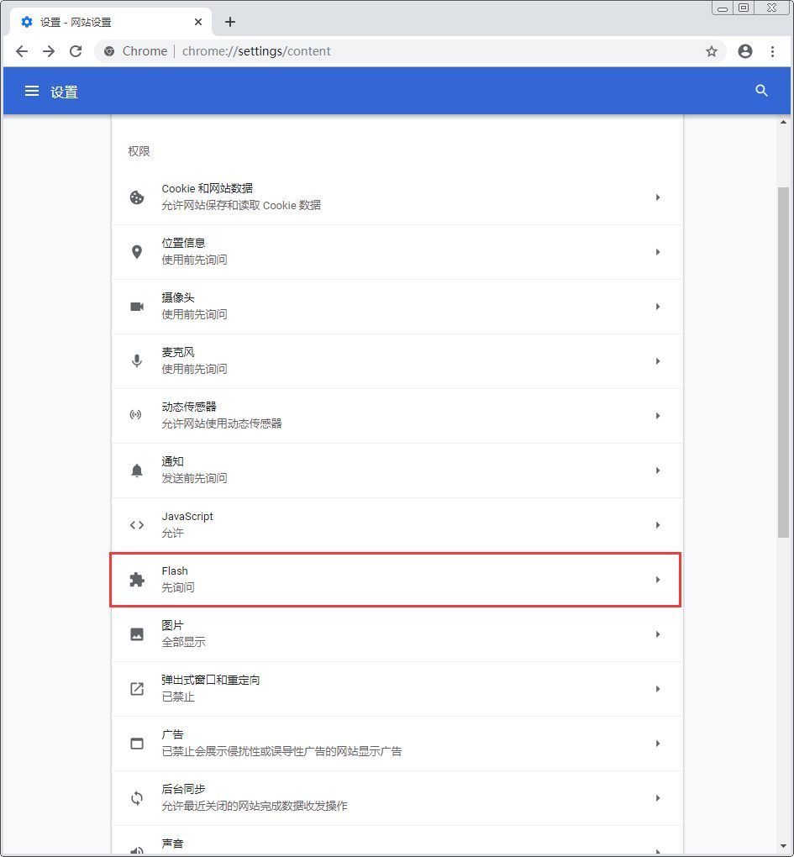794x857 pixels.
Task: Click the bell icon for 通知
Action: coord(137,471)
